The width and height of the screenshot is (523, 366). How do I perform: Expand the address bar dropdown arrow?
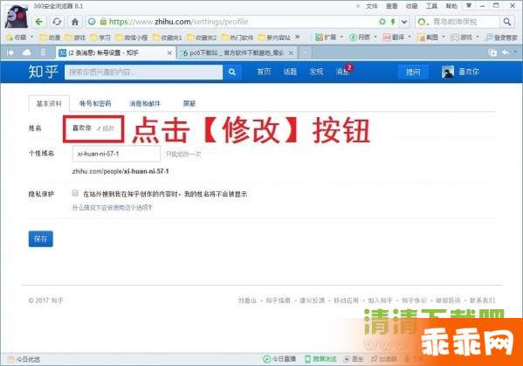coord(404,22)
